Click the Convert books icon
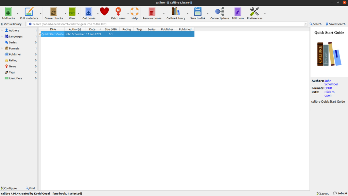Viewport: 348px width, 196px height. [x=53, y=12]
